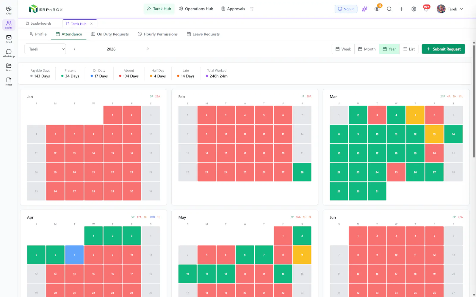Open the employee dropdown showing Tarek
Screen dimensions: 476x297
(x=45, y=49)
